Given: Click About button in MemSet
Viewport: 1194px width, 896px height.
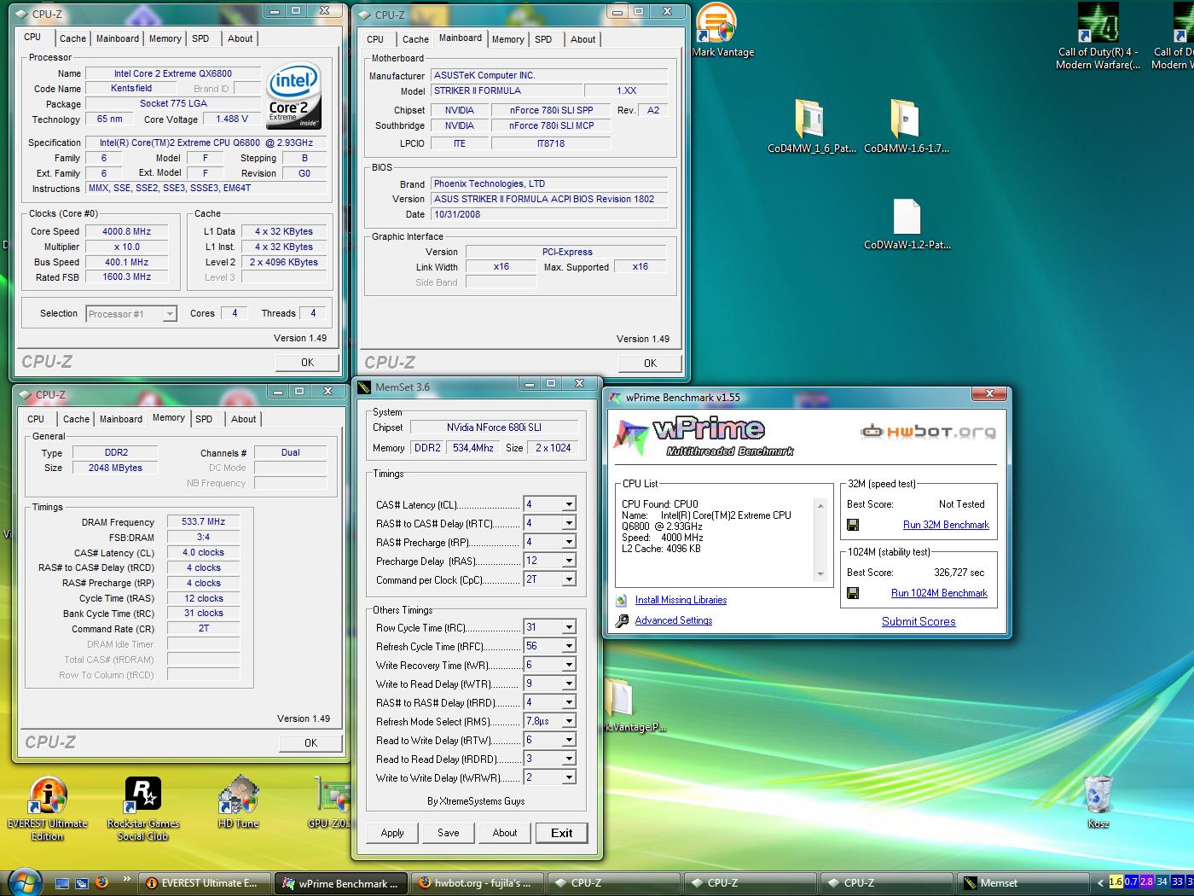Looking at the screenshot, I should [x=504, y=833].
